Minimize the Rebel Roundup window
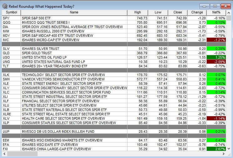Viewport: 233px width, 158px height. pos(205,6)
